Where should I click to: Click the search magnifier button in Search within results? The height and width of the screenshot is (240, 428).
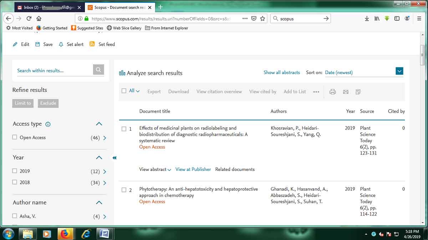coord(98,70)
